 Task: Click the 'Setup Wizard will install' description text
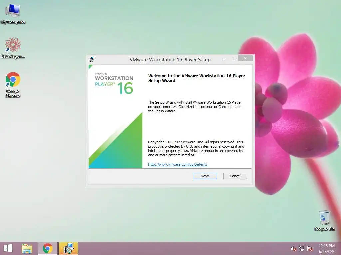coord(195,107)
